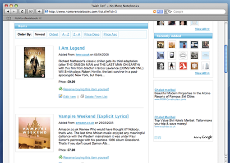
Task: Select first Recently Added thumbnail in top row
Action: (161, 45)
